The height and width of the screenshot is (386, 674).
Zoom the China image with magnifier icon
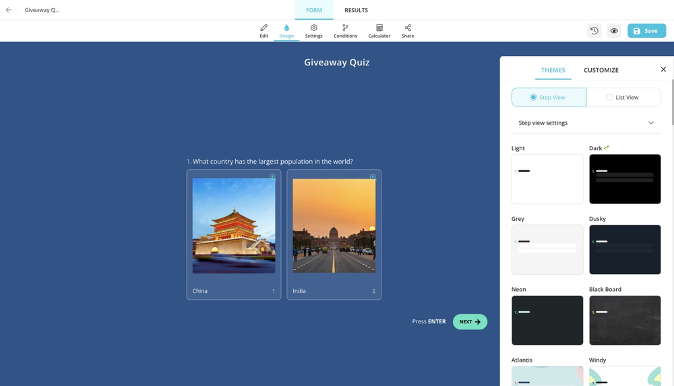click(x=272, y=177)
